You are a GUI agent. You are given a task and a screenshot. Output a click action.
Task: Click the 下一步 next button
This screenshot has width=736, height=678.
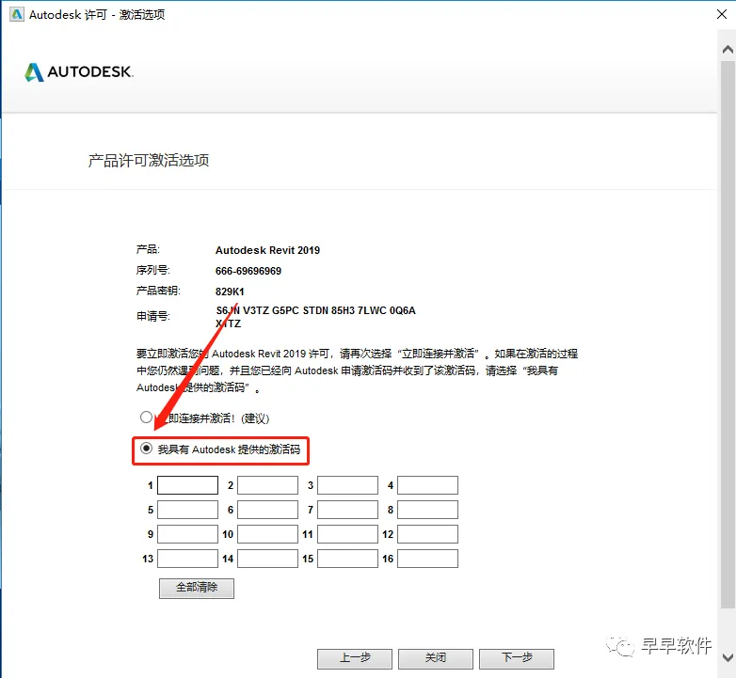(x=517, y=658)
